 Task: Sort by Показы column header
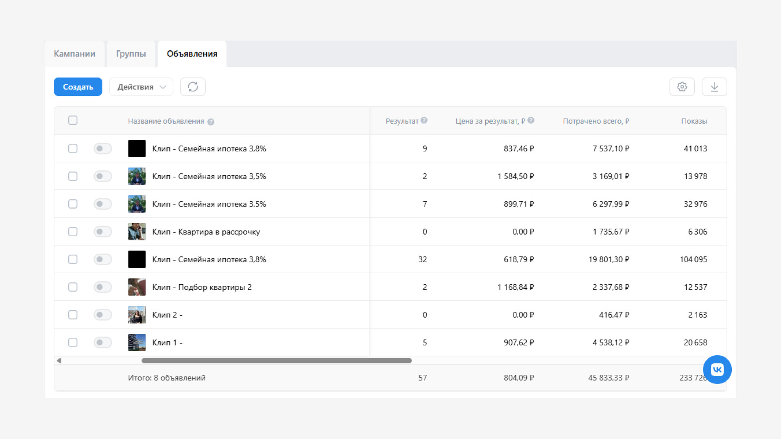694,121
